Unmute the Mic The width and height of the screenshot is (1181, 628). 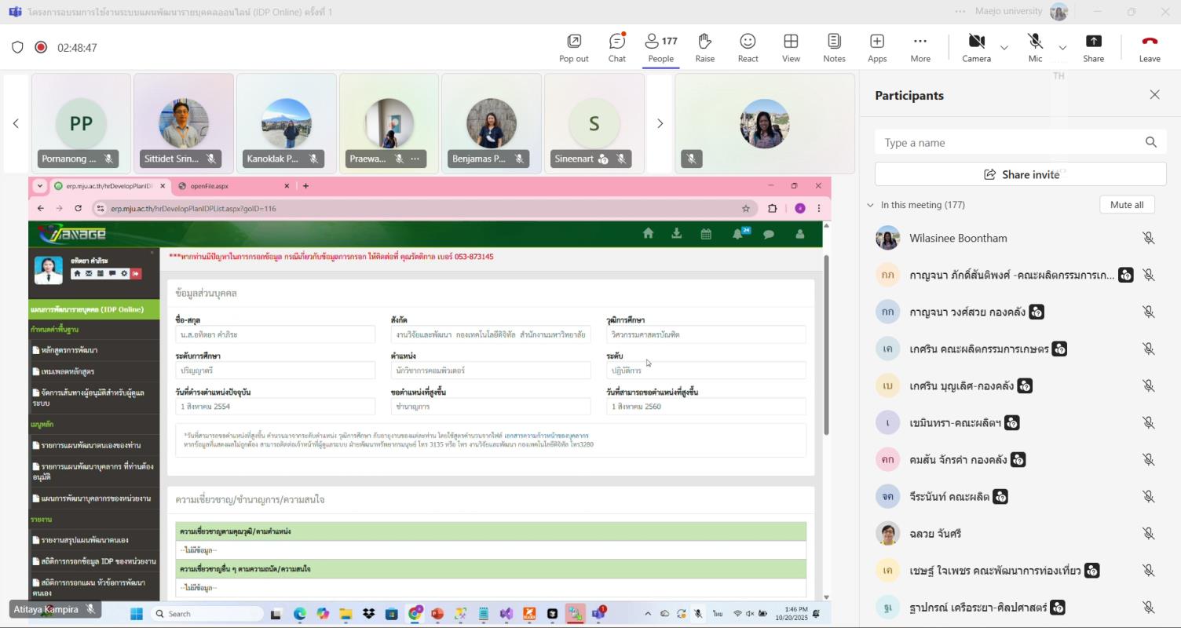pos(1035,47)
